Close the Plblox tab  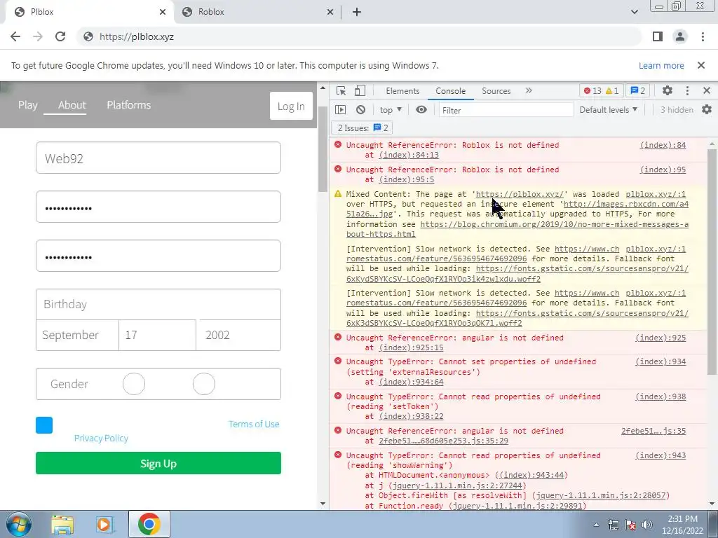point(163,12)
